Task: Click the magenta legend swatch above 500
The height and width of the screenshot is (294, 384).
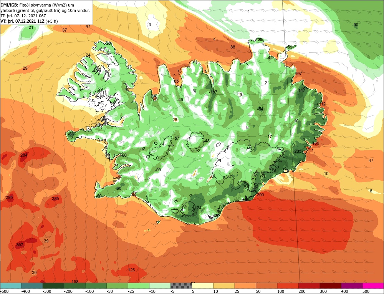Action: (x=373, y=286)
